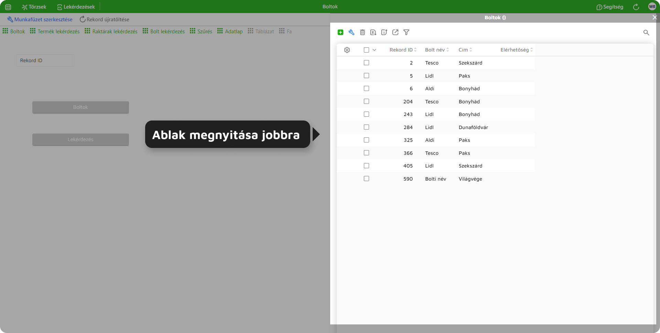
Task: Open the Törzsek menu
Action: point(34,7)
